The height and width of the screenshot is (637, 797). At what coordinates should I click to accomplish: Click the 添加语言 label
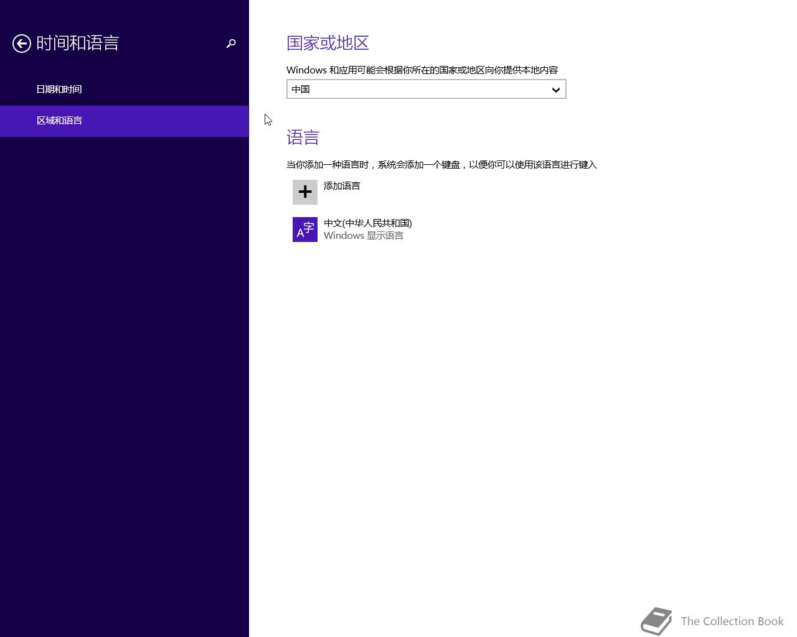(x=342, y=186)
